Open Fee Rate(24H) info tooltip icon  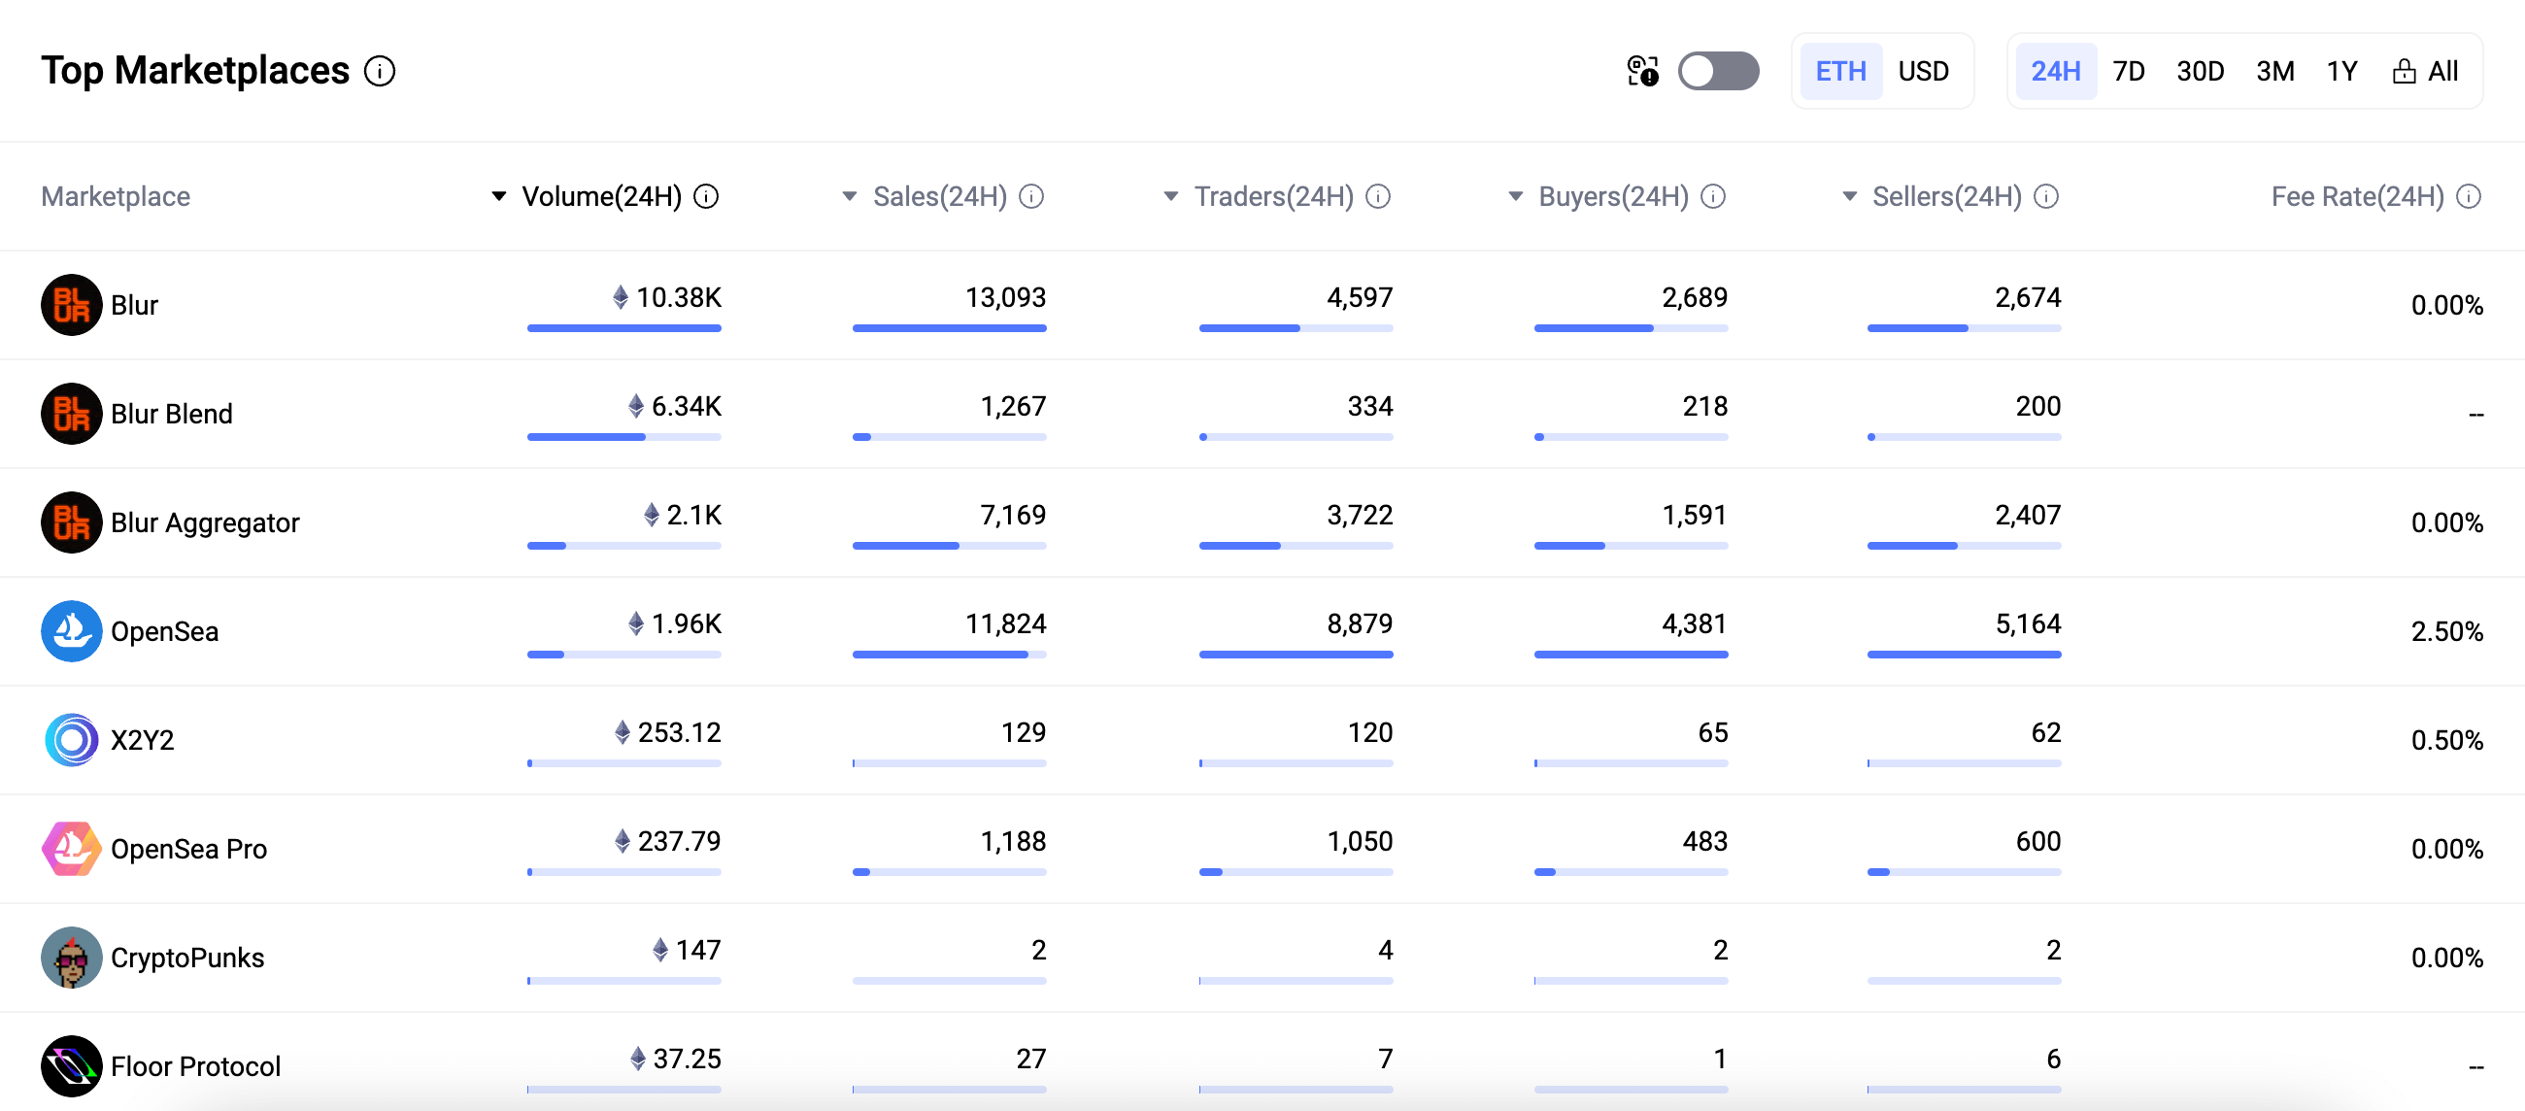coord(2469,197)
